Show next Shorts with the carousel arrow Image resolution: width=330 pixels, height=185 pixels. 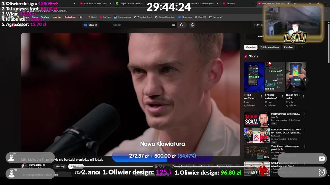[306, 80]
